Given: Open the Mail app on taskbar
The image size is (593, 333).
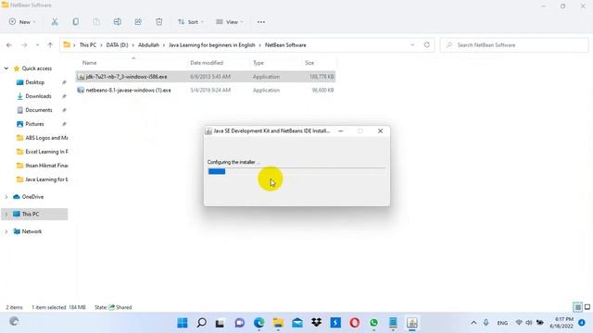Looking at the screenshot, I should coord(297,323).
